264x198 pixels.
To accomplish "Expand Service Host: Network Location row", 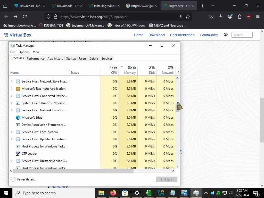I will coord(12,110).
